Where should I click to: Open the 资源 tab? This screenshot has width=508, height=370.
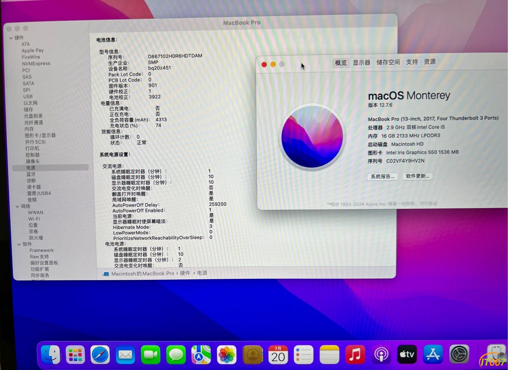pyautogui.click(x=430, y=62)
